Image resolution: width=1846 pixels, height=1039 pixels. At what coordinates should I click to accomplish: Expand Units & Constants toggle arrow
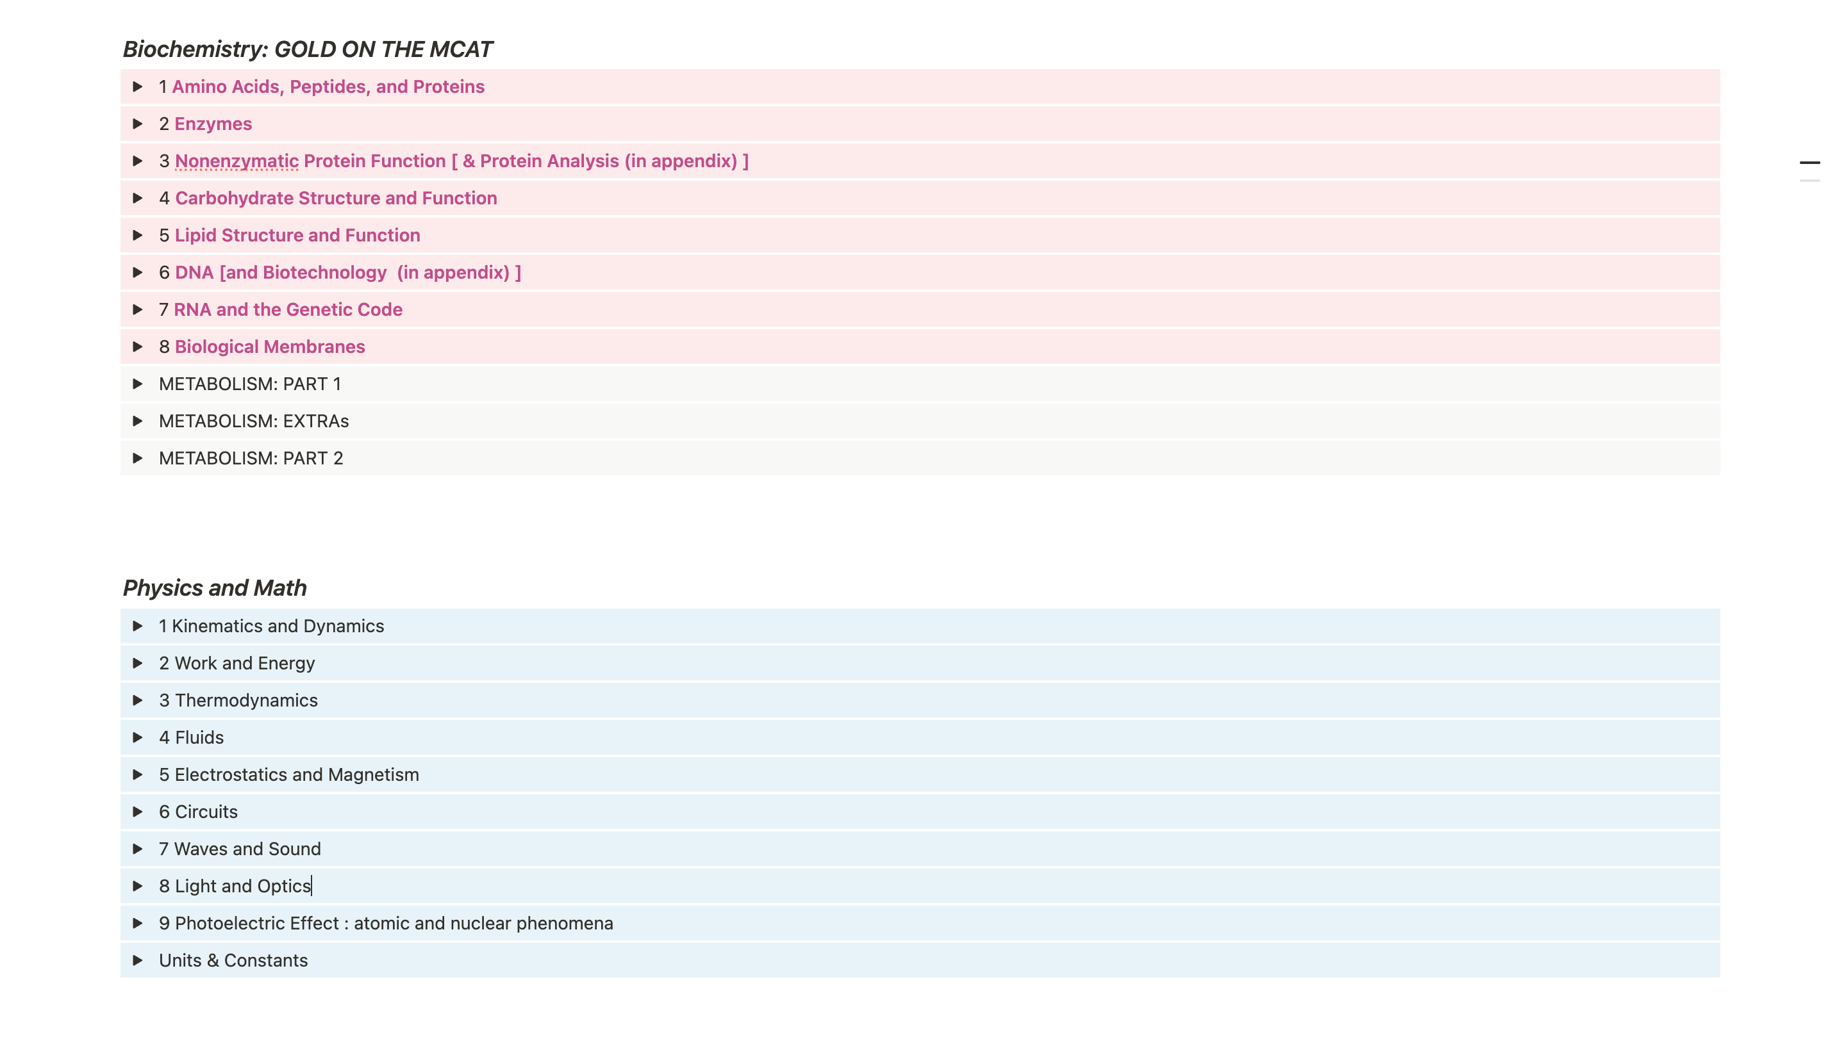click(138, 961)
